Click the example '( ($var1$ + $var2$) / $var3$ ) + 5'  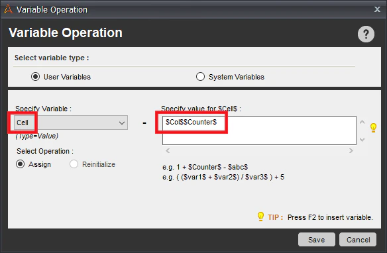point(230,177)
